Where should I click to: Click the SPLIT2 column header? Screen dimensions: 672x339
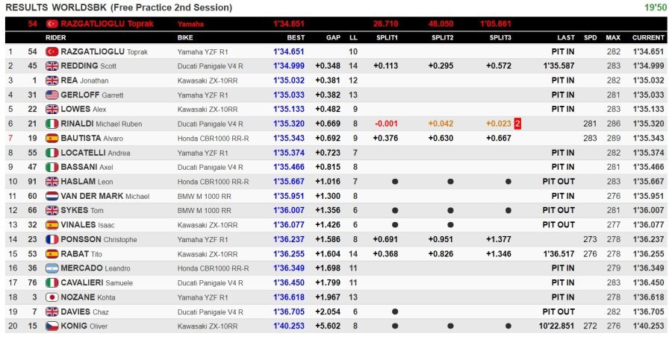pyautogui.click(x=442, y=37)
